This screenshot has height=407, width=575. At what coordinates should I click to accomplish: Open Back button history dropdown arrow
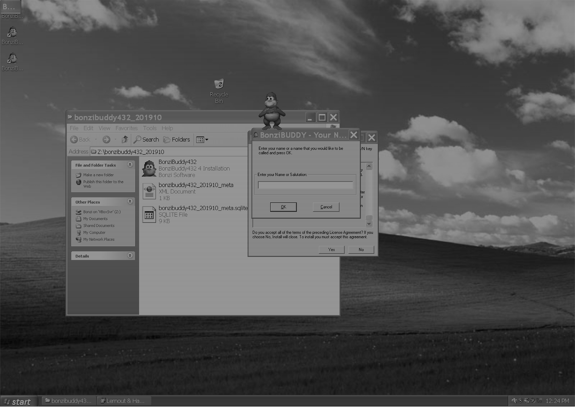(x=95, y=140)
